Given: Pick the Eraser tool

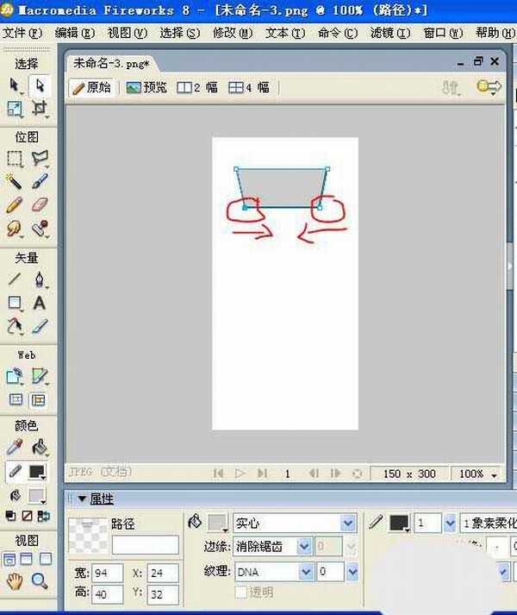Looking at the screenshot, I should coord(40,204).
